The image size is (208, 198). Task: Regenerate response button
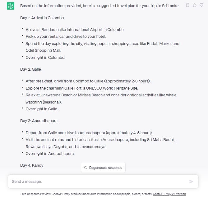pyautogui.click(x=103, y=168)
